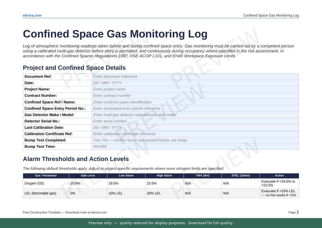
Task: Click Download for full quality banner
Action: pos(210,223)
